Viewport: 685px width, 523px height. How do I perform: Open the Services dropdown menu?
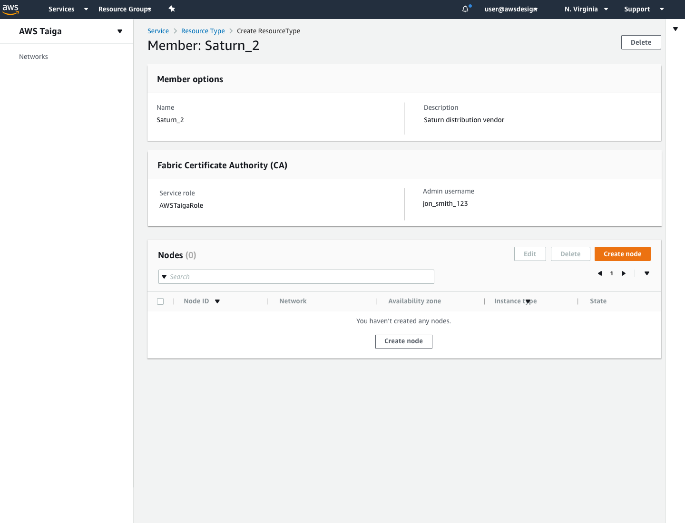[x=68, y=9]
